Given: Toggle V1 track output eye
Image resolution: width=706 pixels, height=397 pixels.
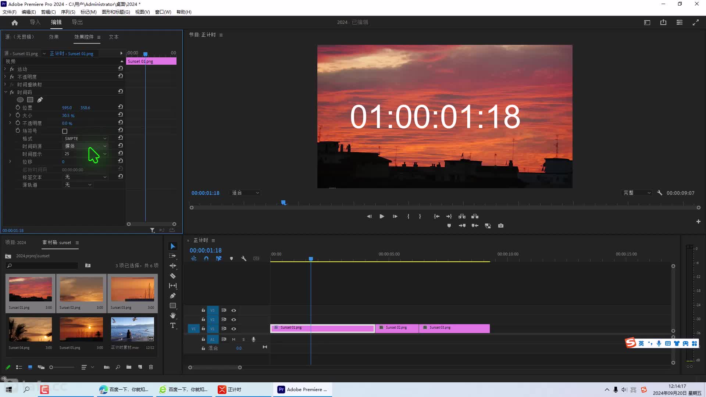Looking at the screenshot, I should [233, 329].
